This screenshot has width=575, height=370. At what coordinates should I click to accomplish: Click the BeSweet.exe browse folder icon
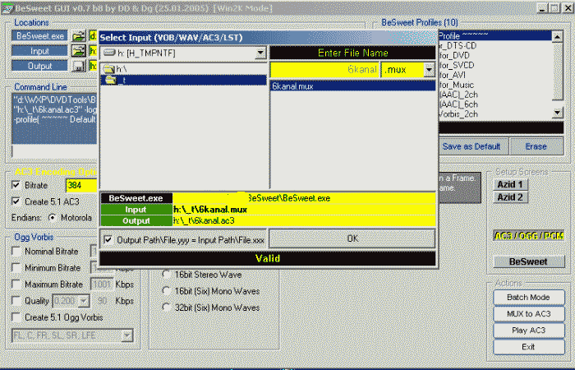pos(77,36)
